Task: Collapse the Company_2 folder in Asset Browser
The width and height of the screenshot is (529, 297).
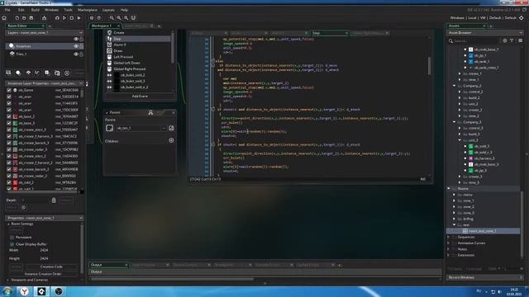Action: click(454, 86)
